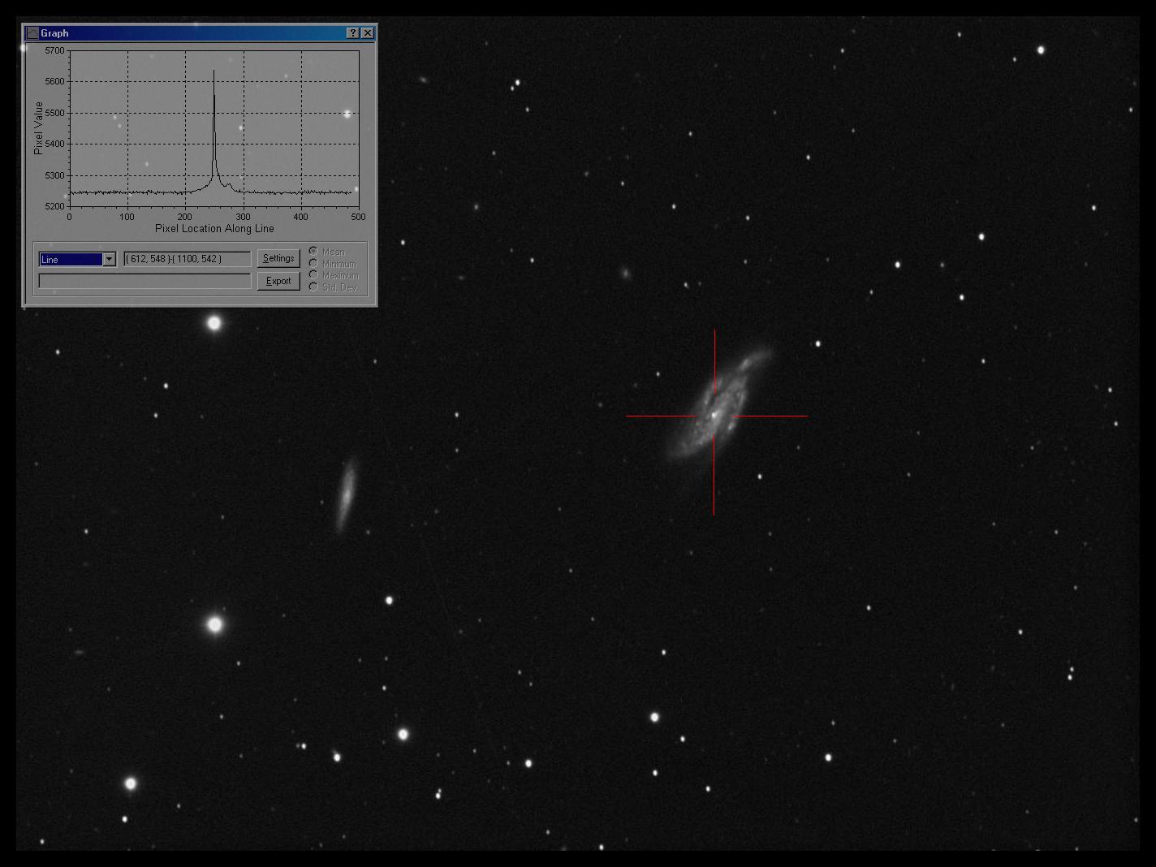Viewport: 1156px width, 867px height.
Task: Click the peak of the pixel value graph
Action: tap(214, 72)
